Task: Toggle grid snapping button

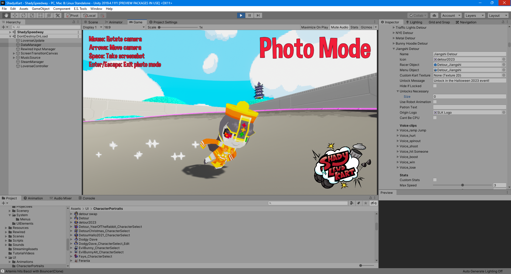Action: 102,15
